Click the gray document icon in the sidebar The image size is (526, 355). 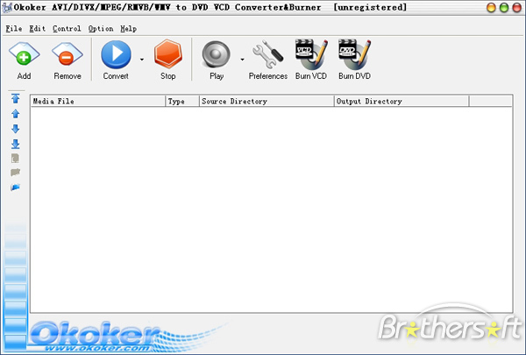(x=15, y=159)
